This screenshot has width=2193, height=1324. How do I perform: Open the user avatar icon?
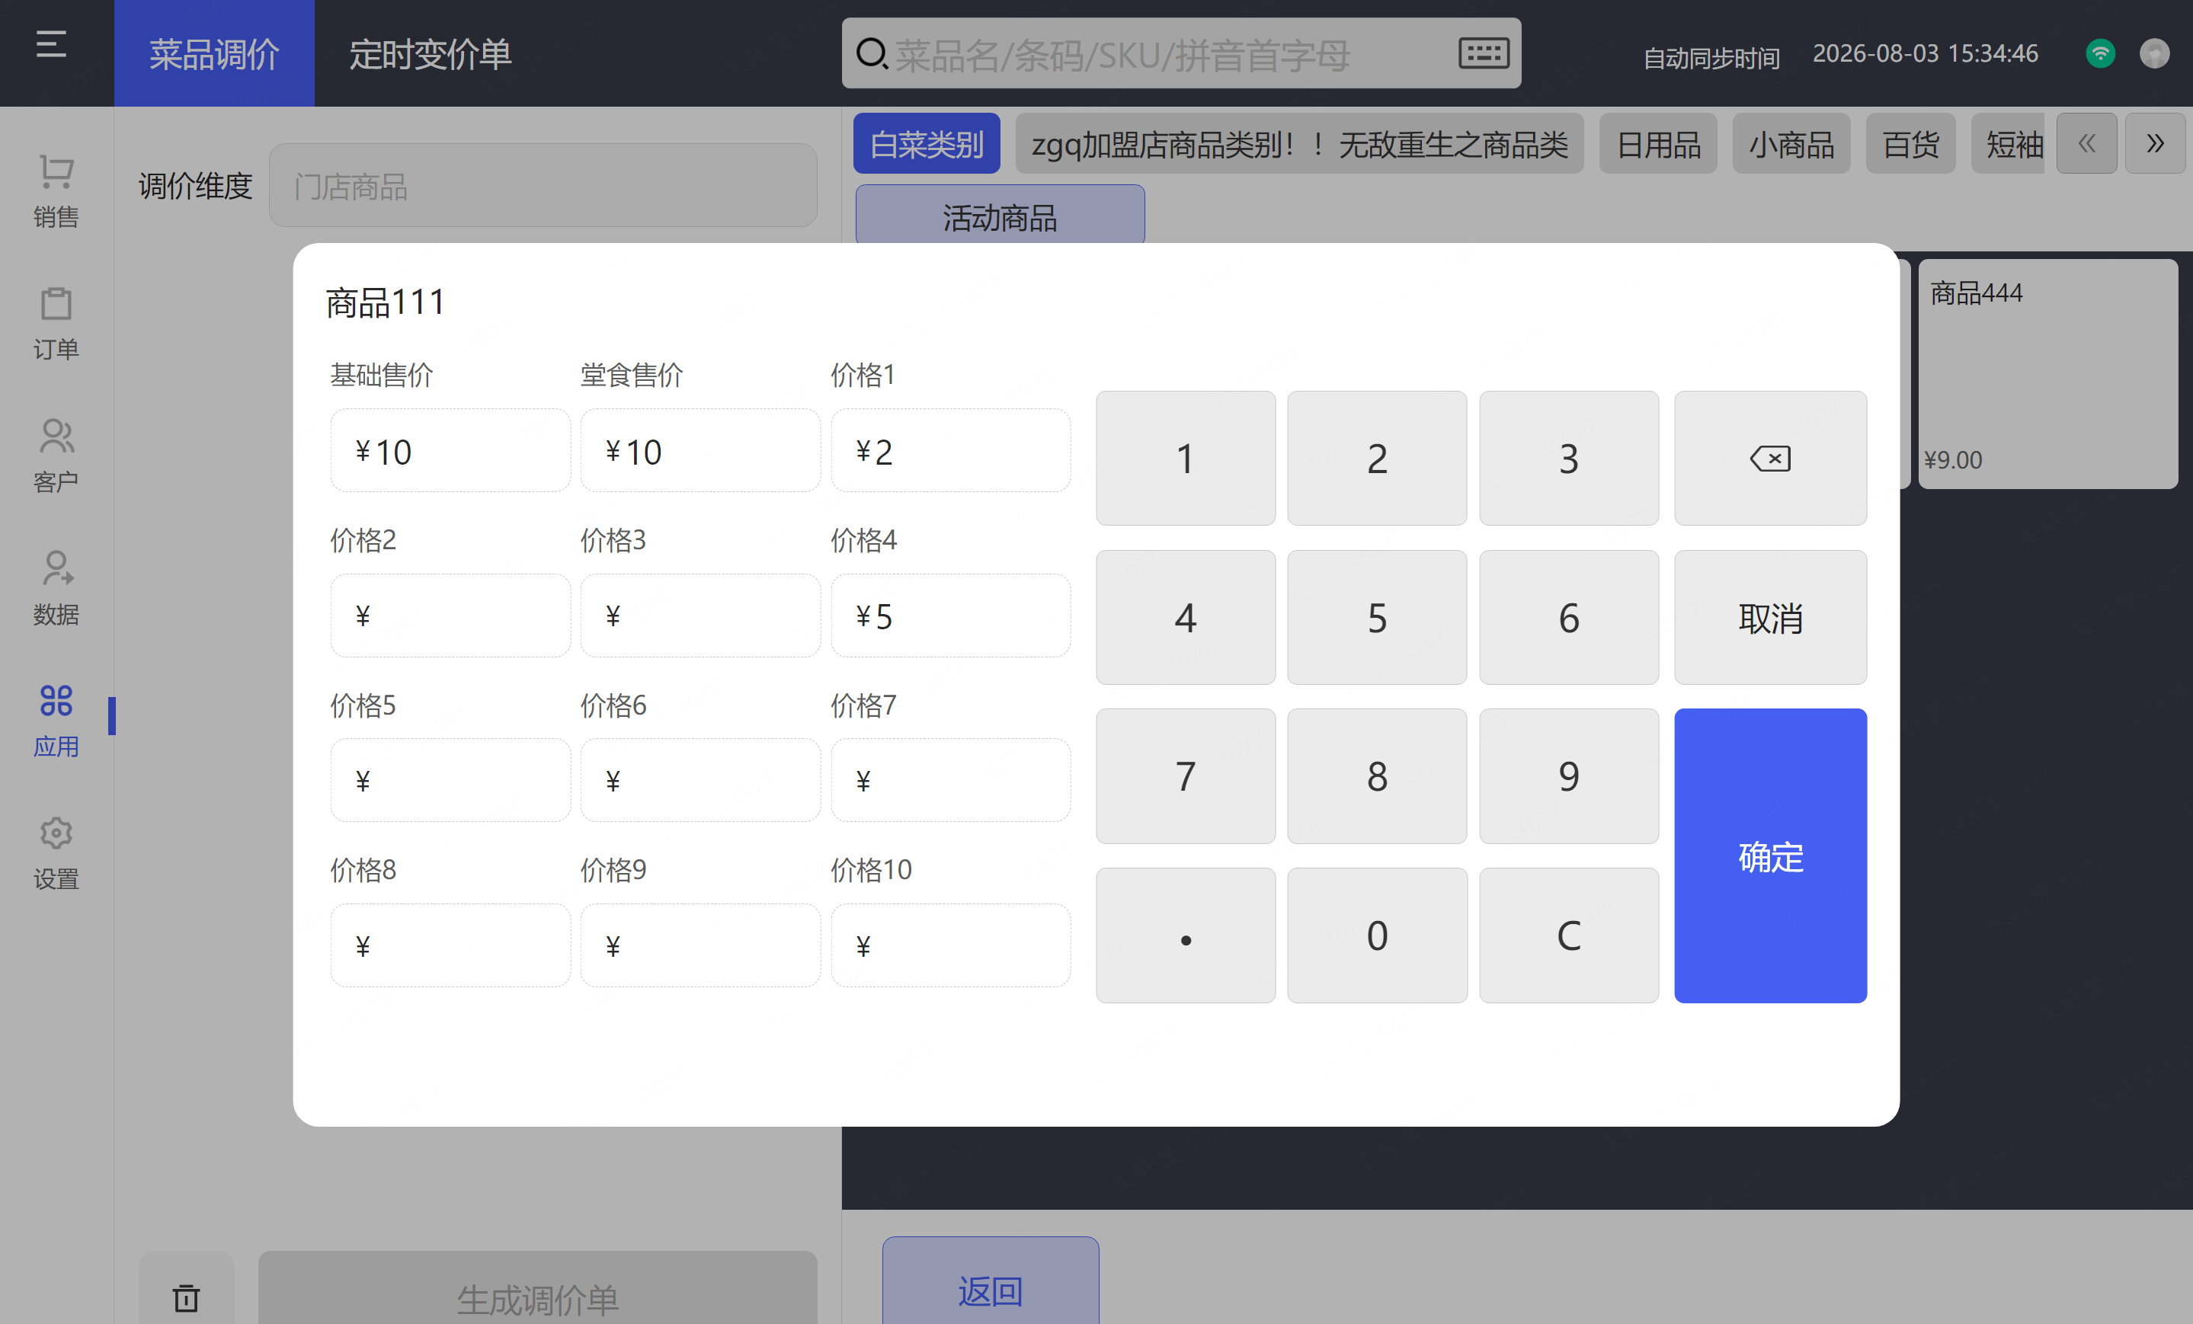click(2154, 53)
